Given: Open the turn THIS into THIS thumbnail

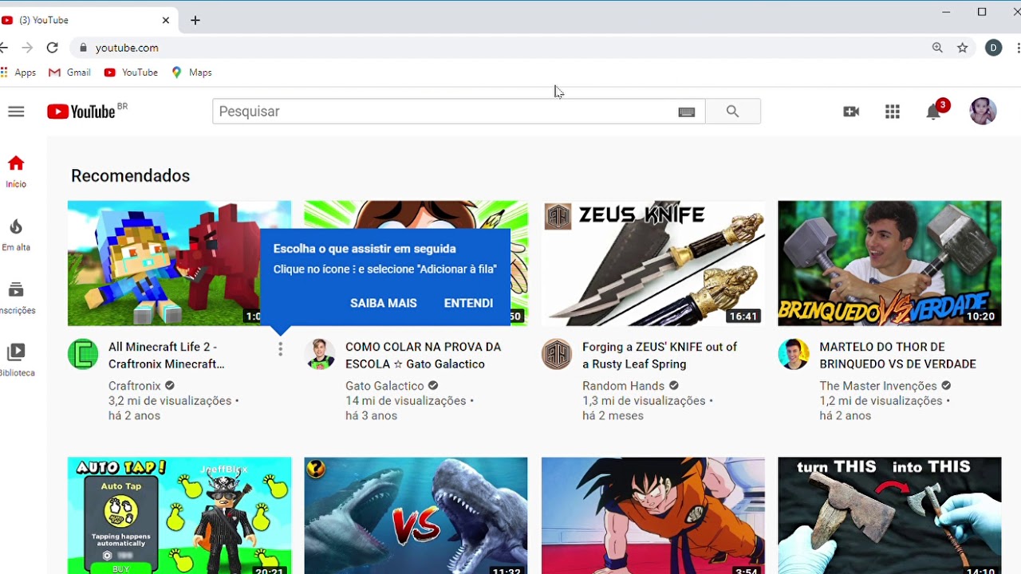Looking at the screenshot, I should point(889,516).
